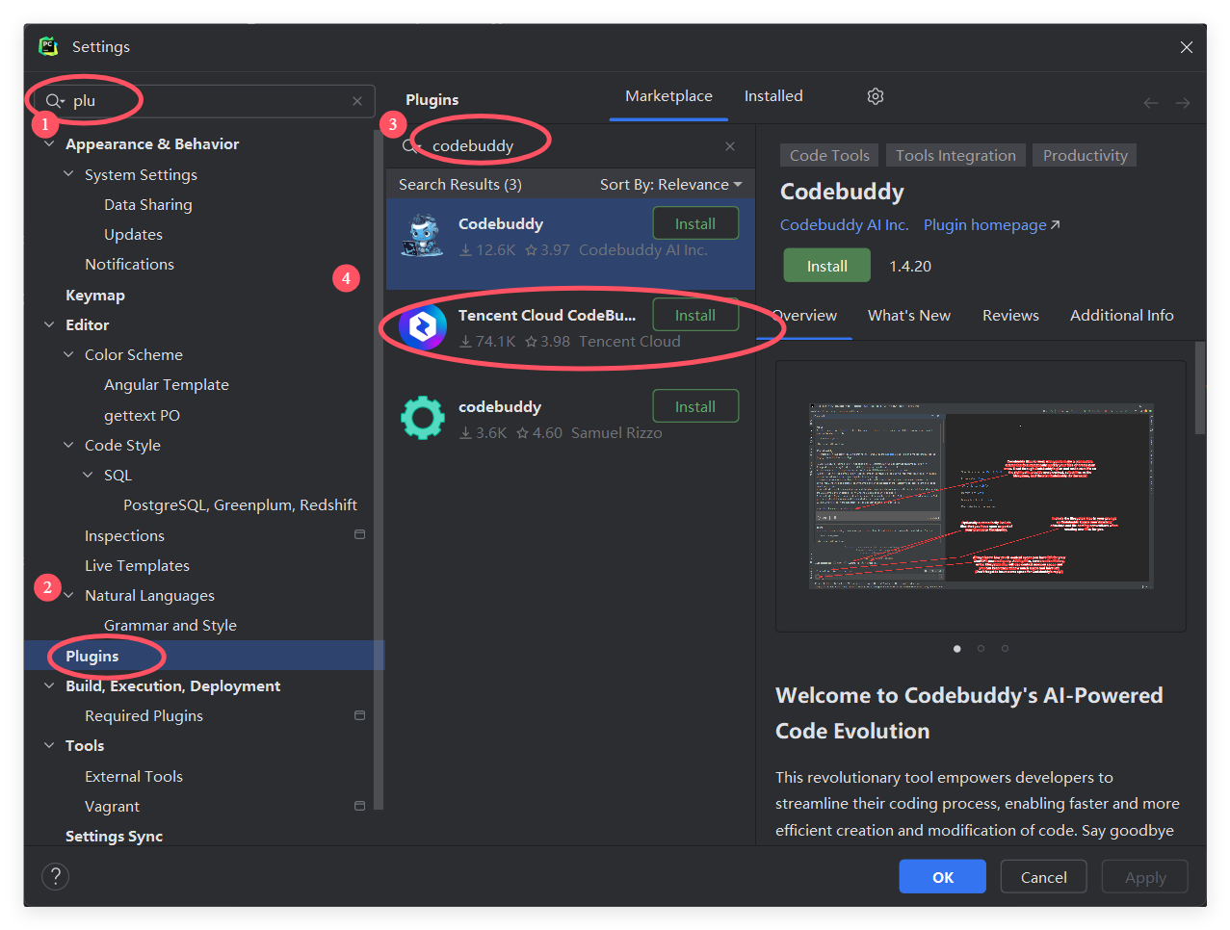
Task: Open the Additional Info tab
Action: point(1121,316)
